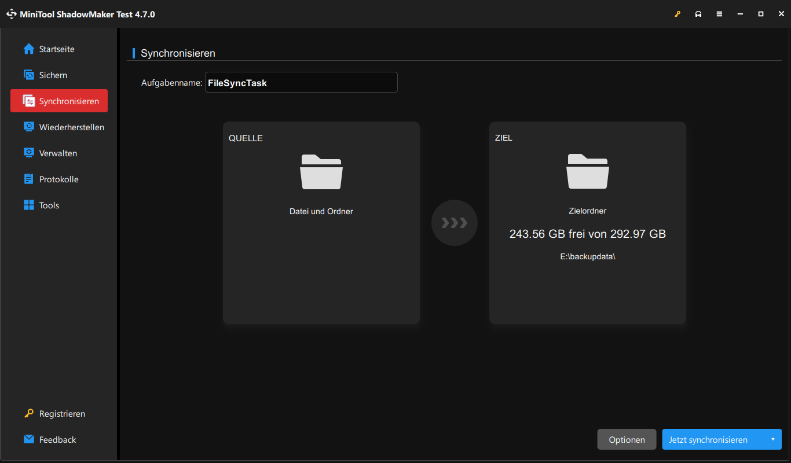Open the Startseite home page
791x463 pixels.
coord(58,49)
